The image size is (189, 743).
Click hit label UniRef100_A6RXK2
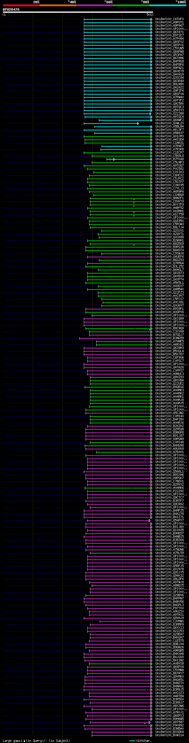(x=170, y=344)
